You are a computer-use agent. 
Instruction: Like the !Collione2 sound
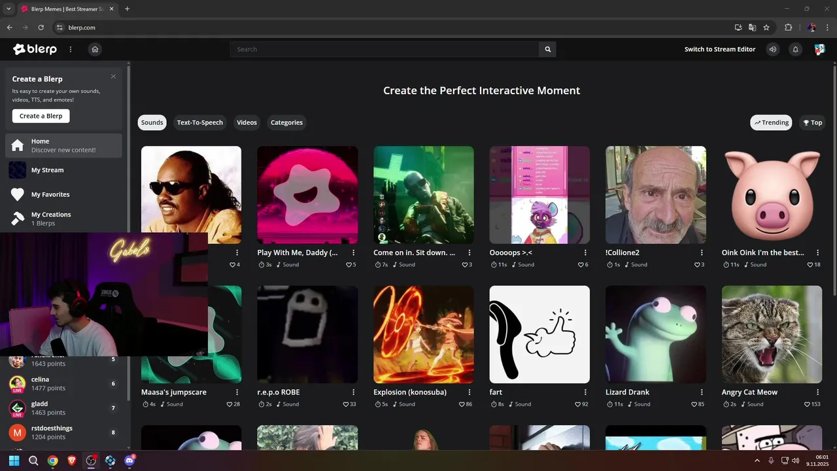pos(698,265)
